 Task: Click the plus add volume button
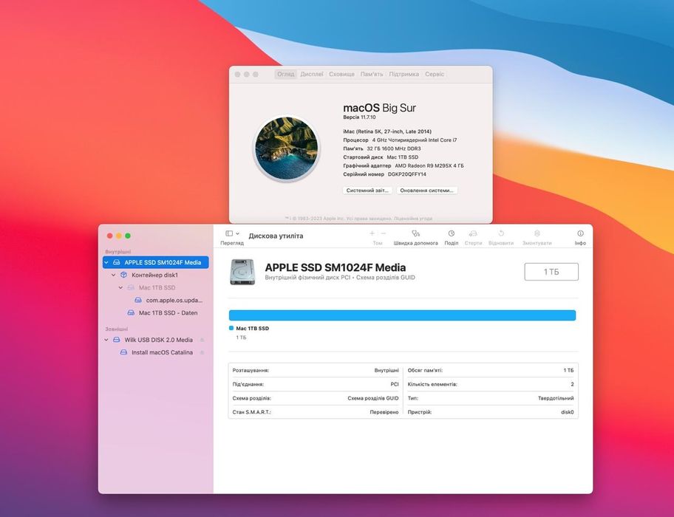[372, 233]
